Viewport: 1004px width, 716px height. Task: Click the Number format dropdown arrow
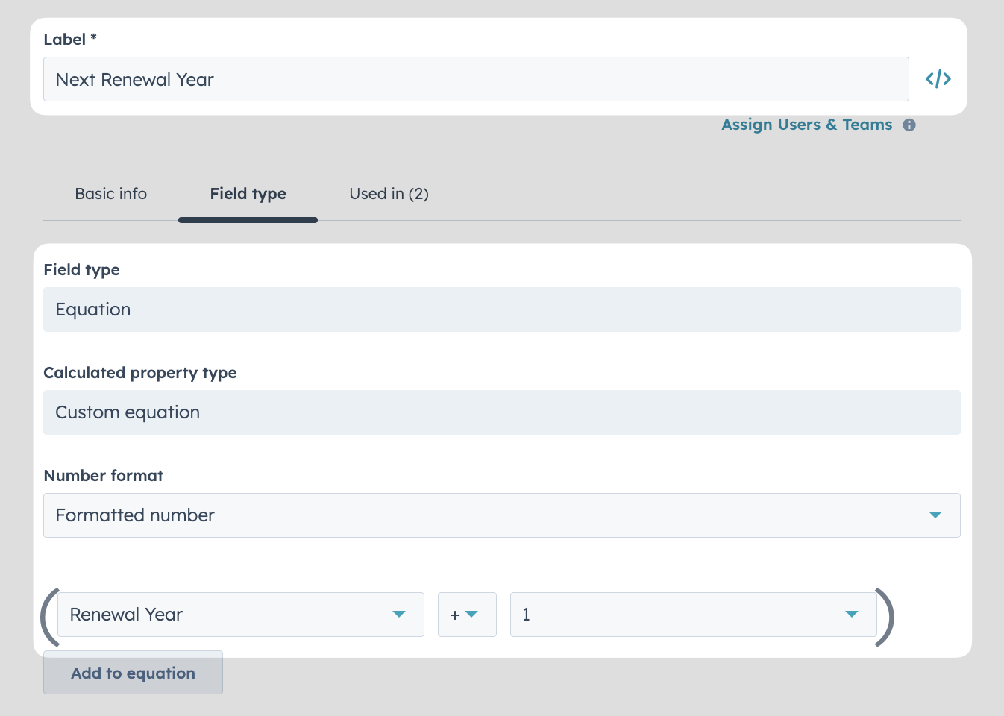coord(935,515)
